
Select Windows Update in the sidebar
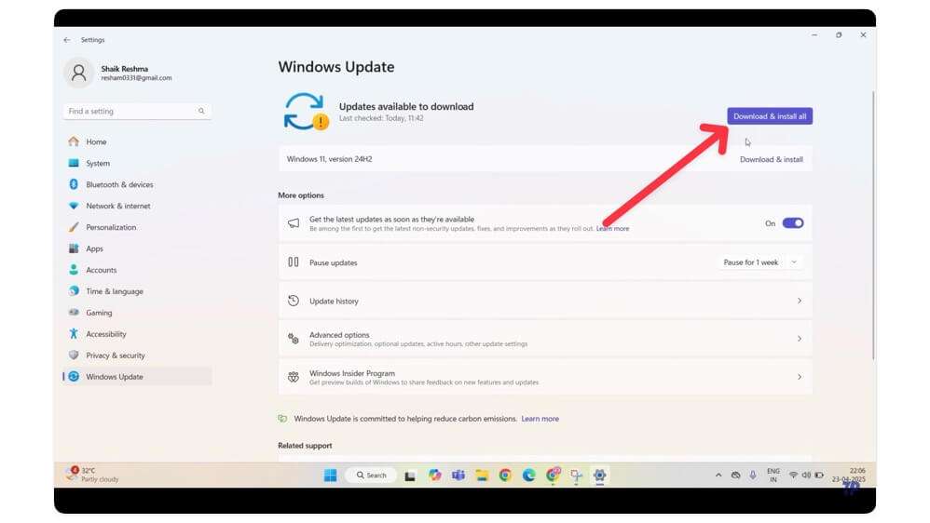click(x=137, y=377)
